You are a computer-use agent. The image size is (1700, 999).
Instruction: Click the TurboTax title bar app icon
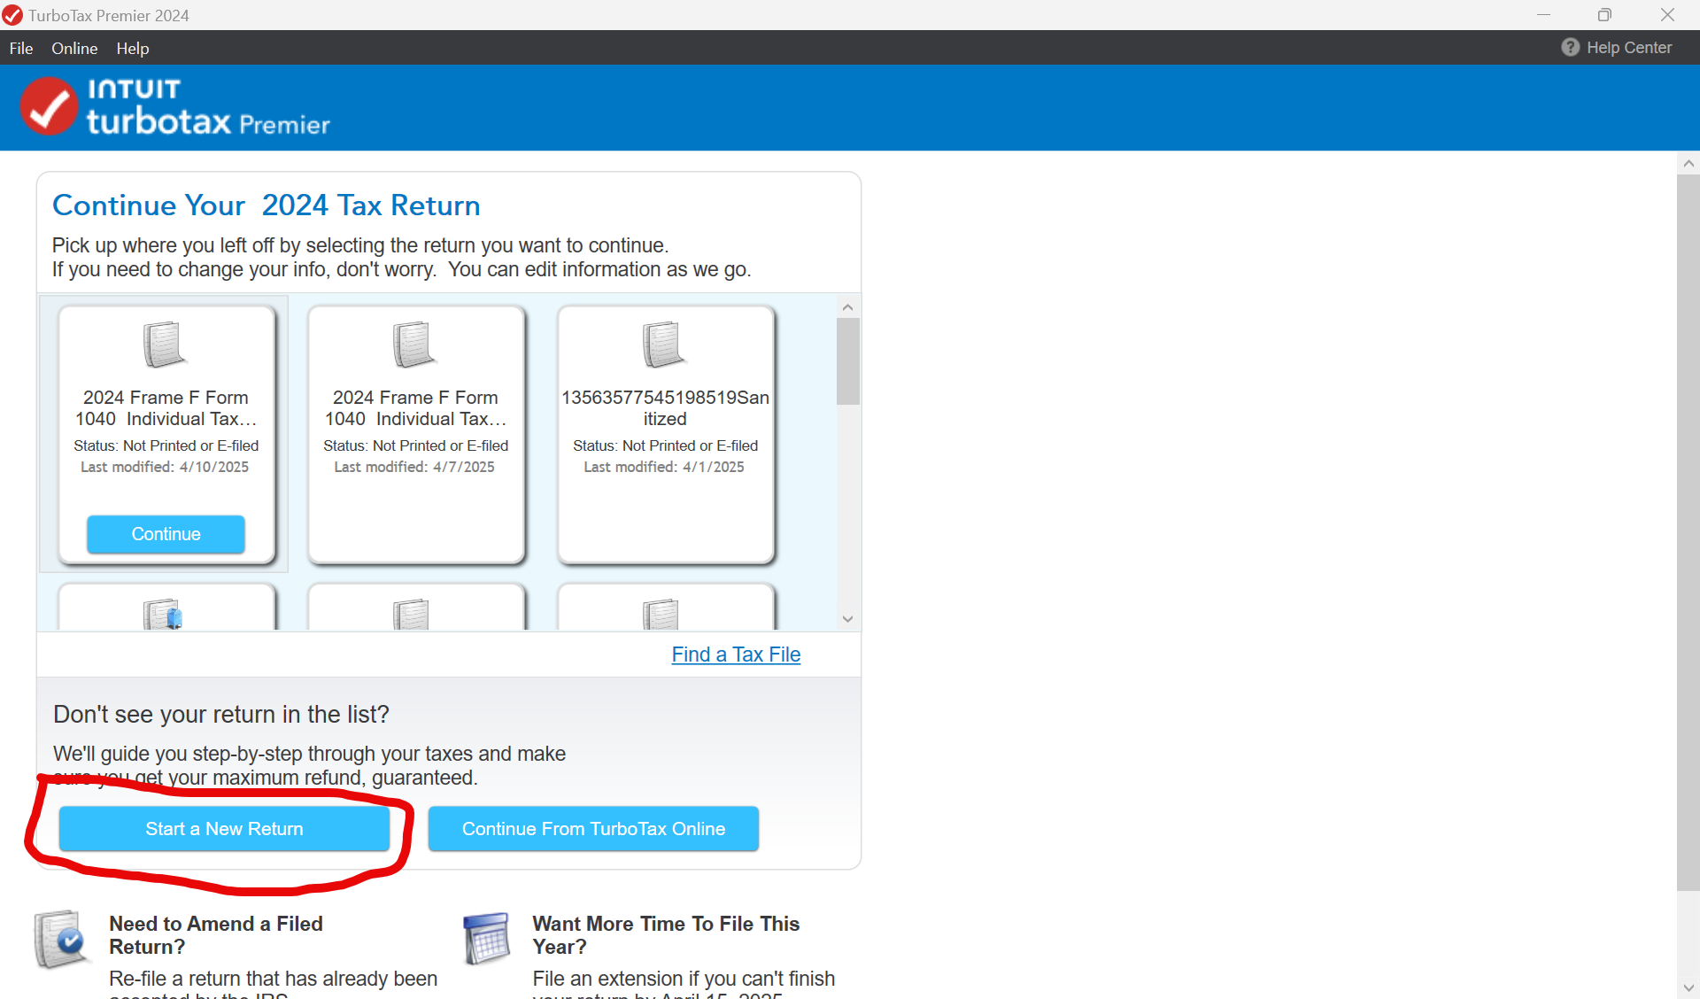(x=12, y=15)
